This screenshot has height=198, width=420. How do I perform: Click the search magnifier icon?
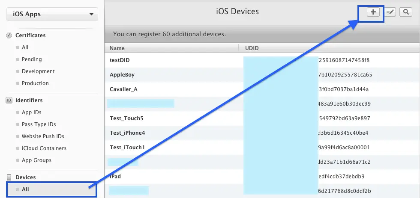[406, 12]
